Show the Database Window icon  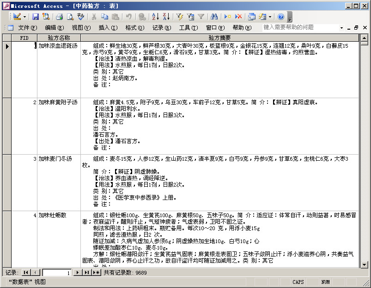coord(252,16)
